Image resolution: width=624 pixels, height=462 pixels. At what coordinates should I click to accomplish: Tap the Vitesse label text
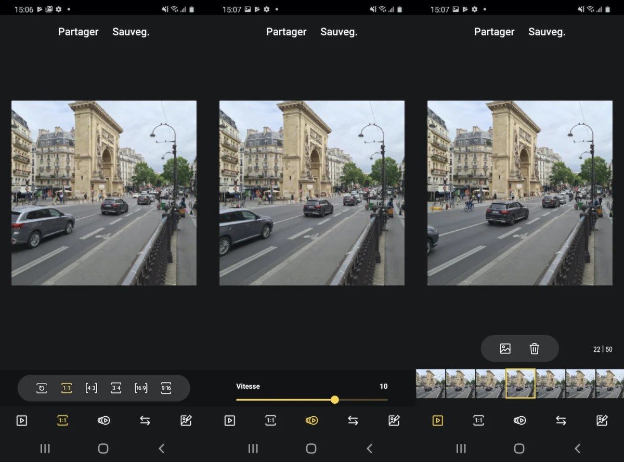(248, 386)
